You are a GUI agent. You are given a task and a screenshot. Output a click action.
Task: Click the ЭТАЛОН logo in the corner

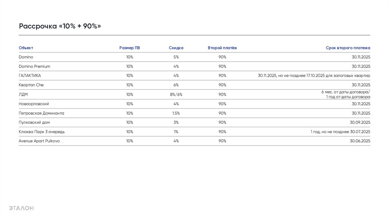click(22, 208)
